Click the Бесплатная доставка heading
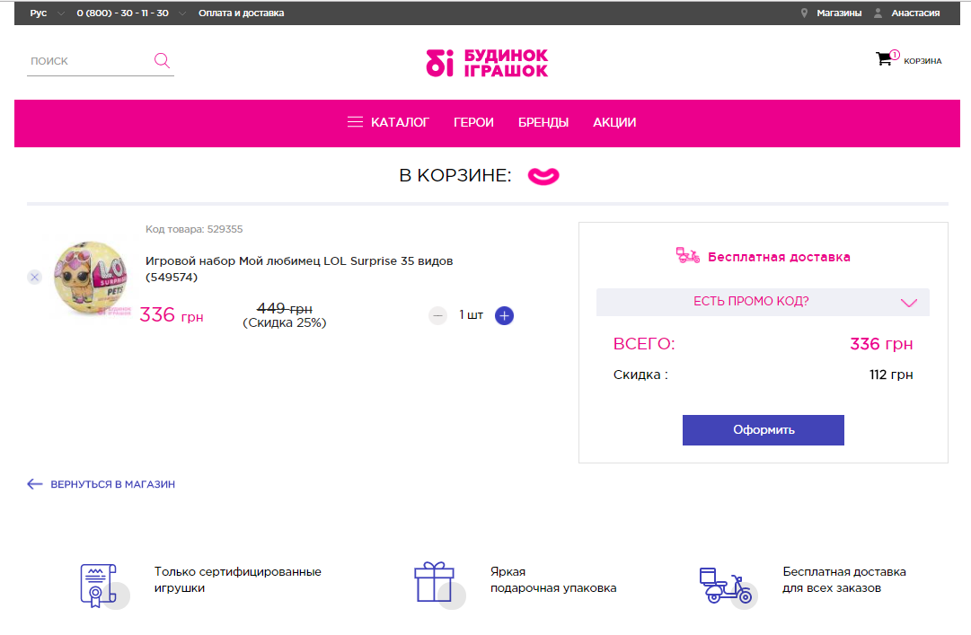971x635 pixels. click(779, 257)
